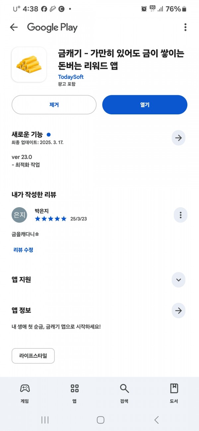Image resolution: width=199 pixels, height=431 pixels.
Task: Tap the five-star rating on my review
Action: coord(51,219)
